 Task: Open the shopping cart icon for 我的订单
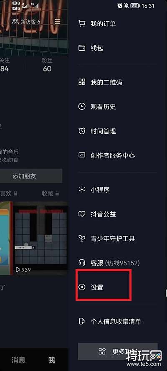(81, 23)
